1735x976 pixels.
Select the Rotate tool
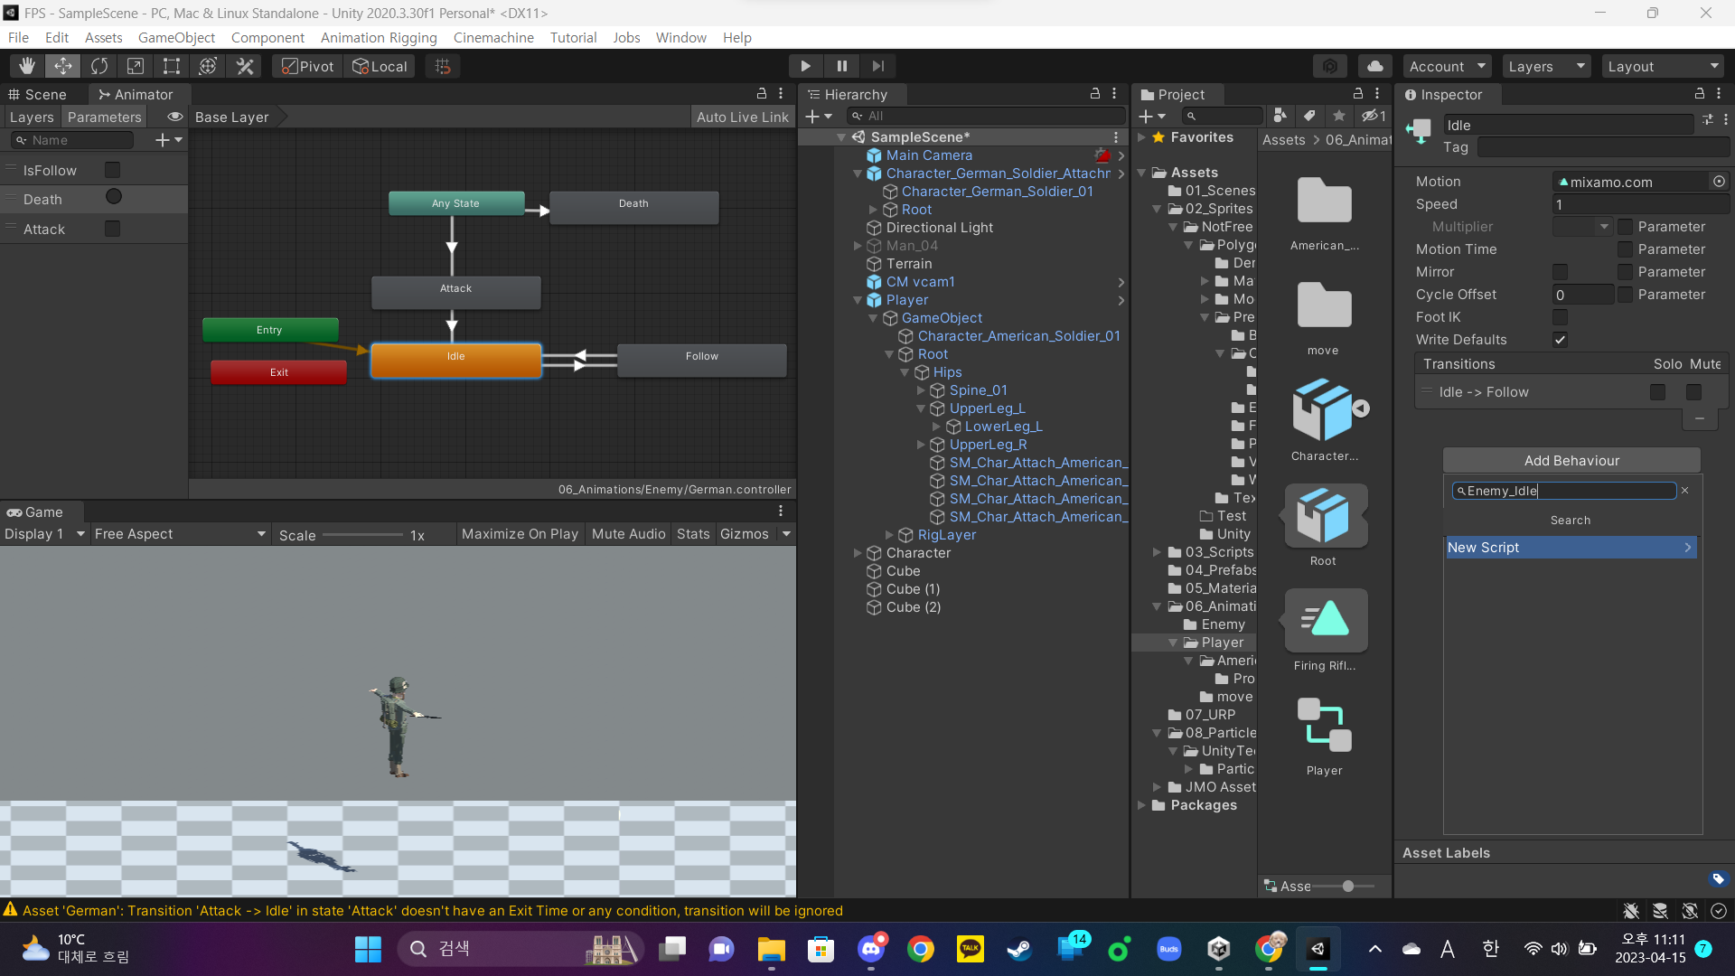pyautogui.click(x=99, y=66)
